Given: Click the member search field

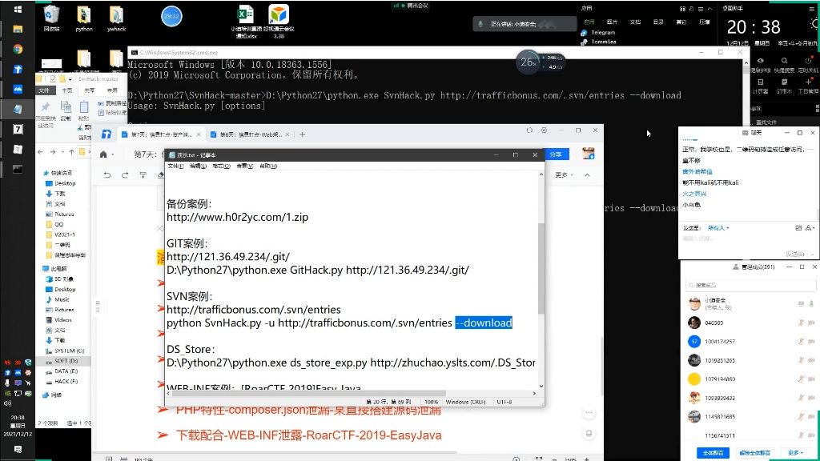Looking at the screenshot, I should click(x=750, y=285).
